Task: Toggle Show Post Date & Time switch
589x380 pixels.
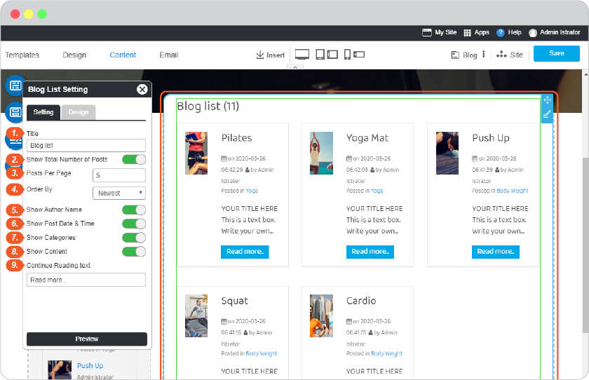Action: [134, 224]
